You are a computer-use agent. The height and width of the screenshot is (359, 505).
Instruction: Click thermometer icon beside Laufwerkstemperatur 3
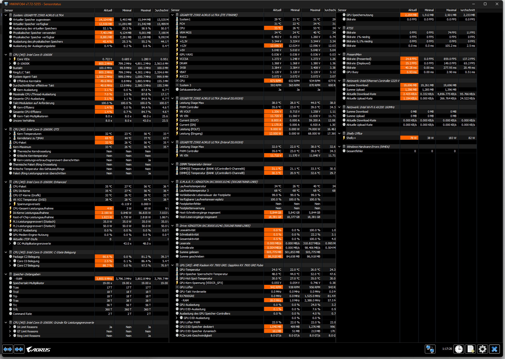pos(177,191)
